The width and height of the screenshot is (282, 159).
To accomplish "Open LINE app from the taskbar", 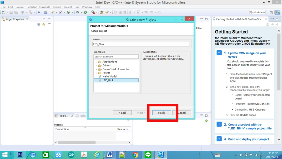I will (148, 155).
